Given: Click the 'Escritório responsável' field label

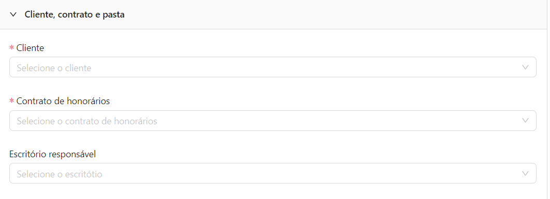Looking at the screenshot, I should 53,154.
